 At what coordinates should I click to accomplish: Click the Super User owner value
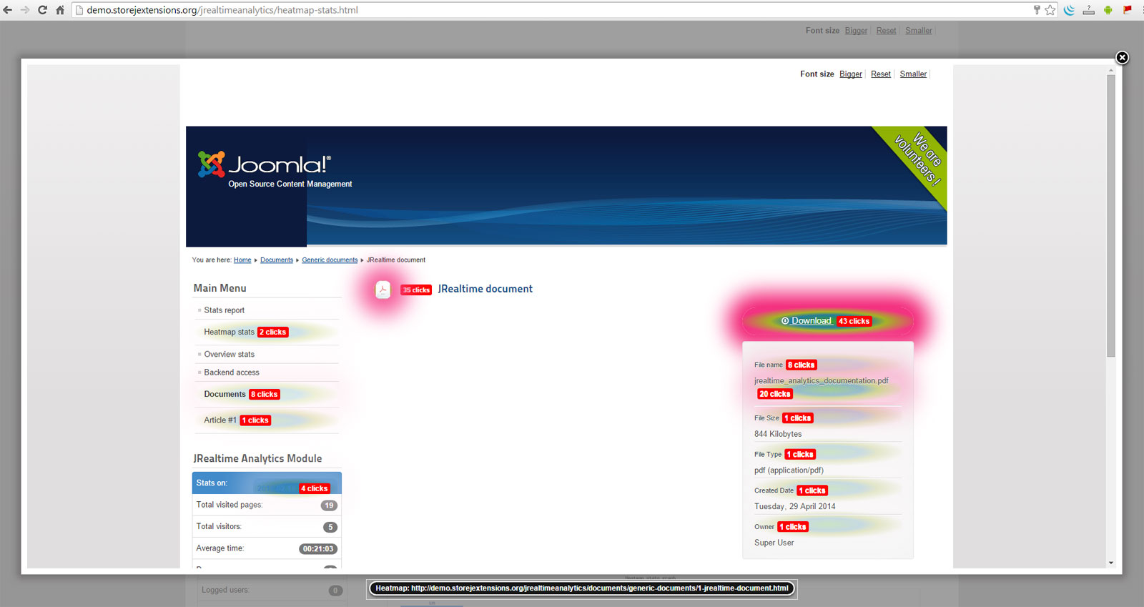coord(774,543)
